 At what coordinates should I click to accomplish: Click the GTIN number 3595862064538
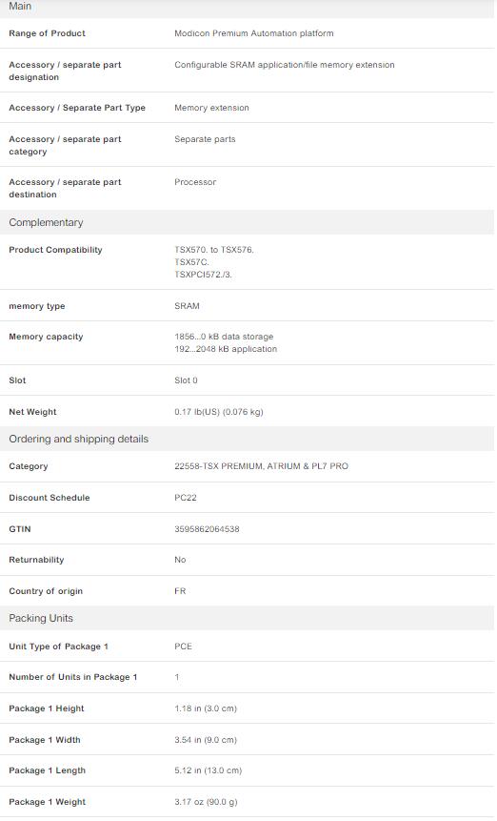pyautogui.click(x=207, y=529)
